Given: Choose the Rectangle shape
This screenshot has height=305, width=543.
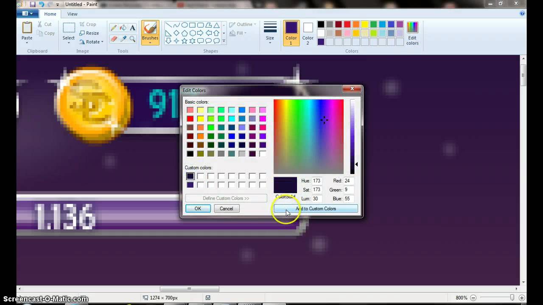Looking at the screenshot, I should pyautogui.click(x=193, y=25).
